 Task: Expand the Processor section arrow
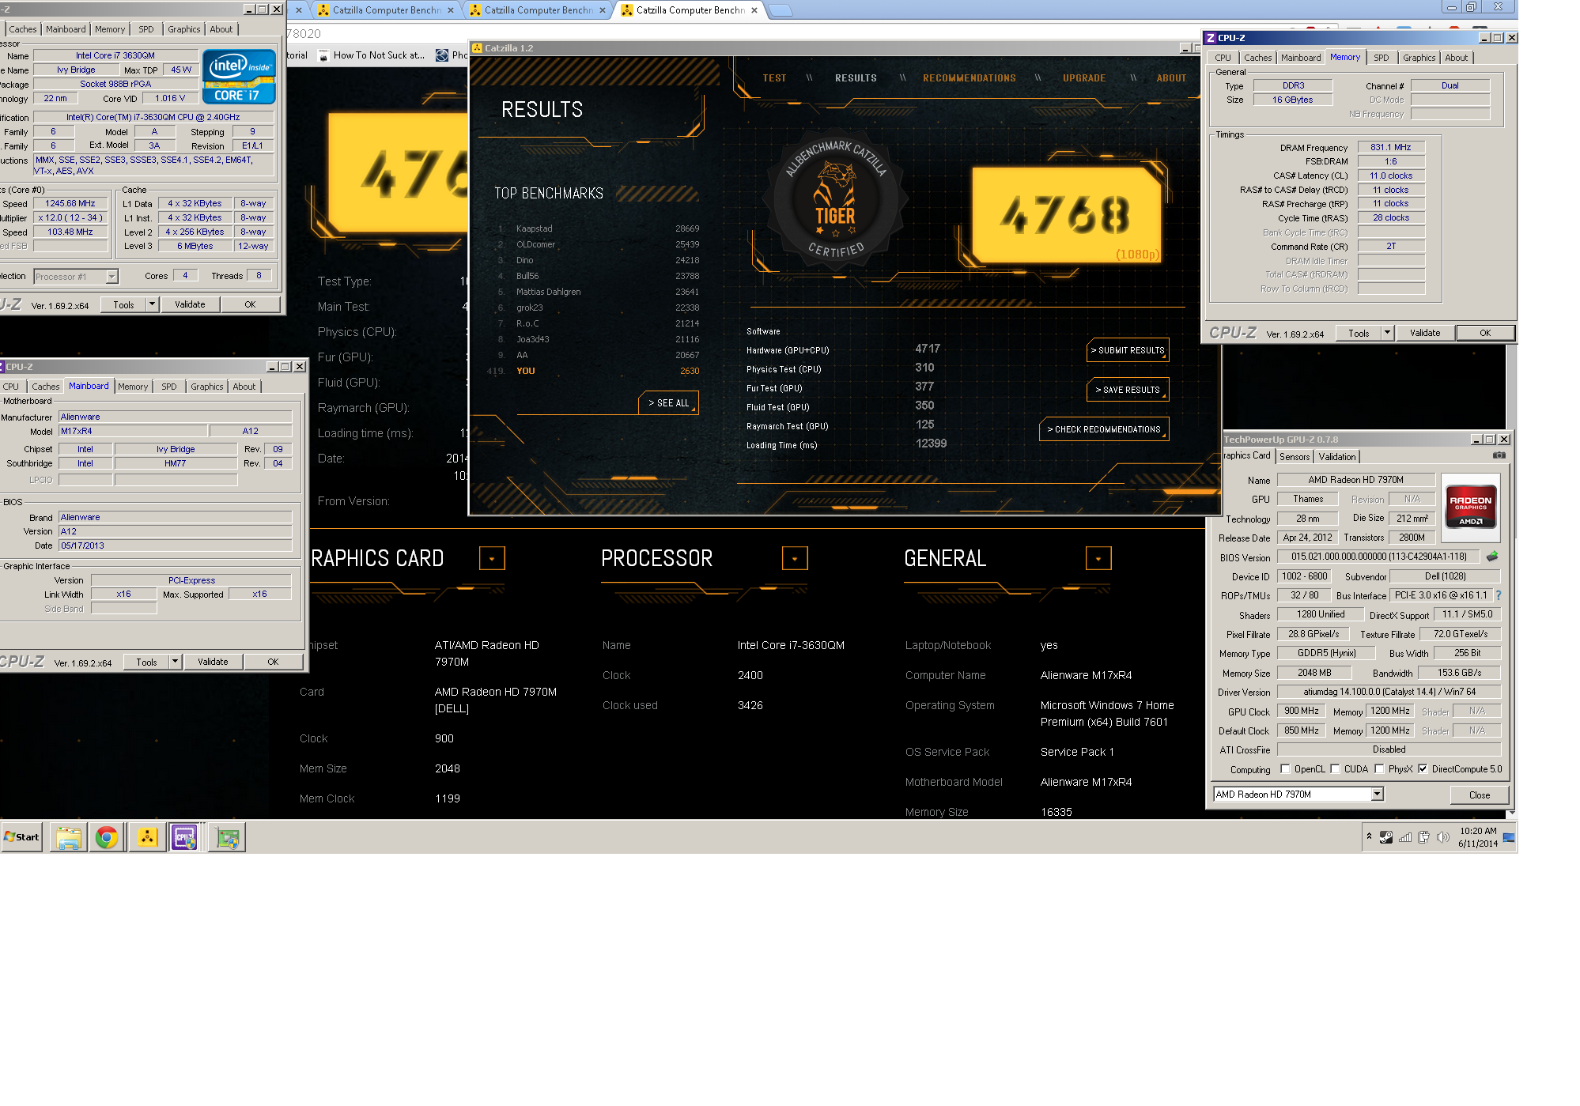tap(795, 558)
